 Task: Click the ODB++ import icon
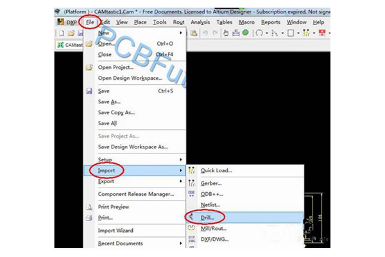[192, 193]
